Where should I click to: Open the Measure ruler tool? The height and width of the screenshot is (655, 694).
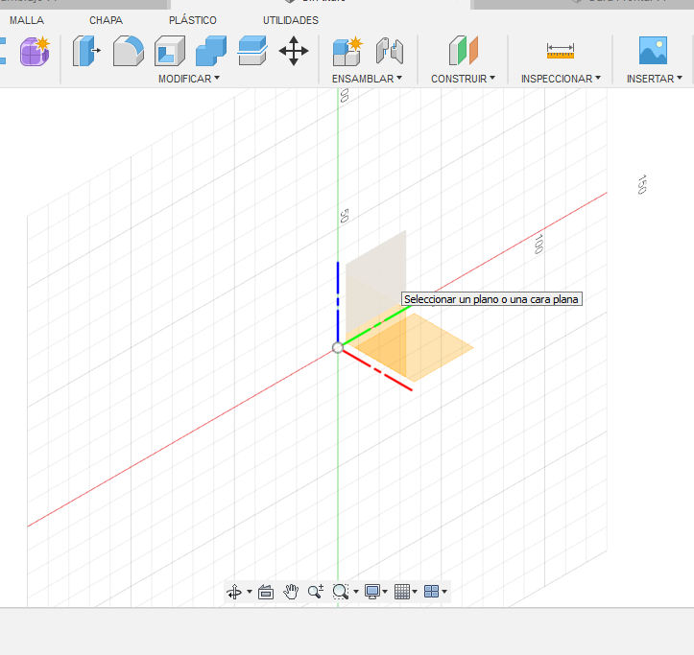click(x=561, y=51)
